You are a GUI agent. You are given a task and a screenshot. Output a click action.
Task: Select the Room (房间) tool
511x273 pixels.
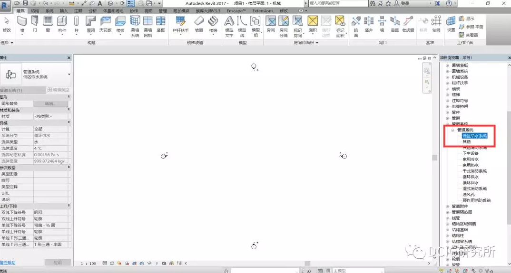[x=271, y=24]
